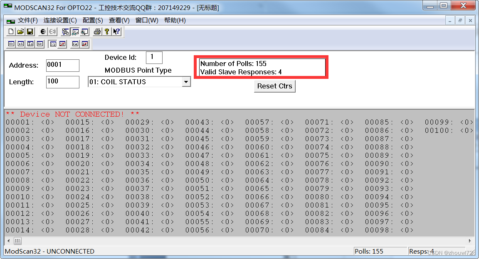
Task: Click 'Valid Slave Responses: 4' text
Action: (x=241, y=72)
